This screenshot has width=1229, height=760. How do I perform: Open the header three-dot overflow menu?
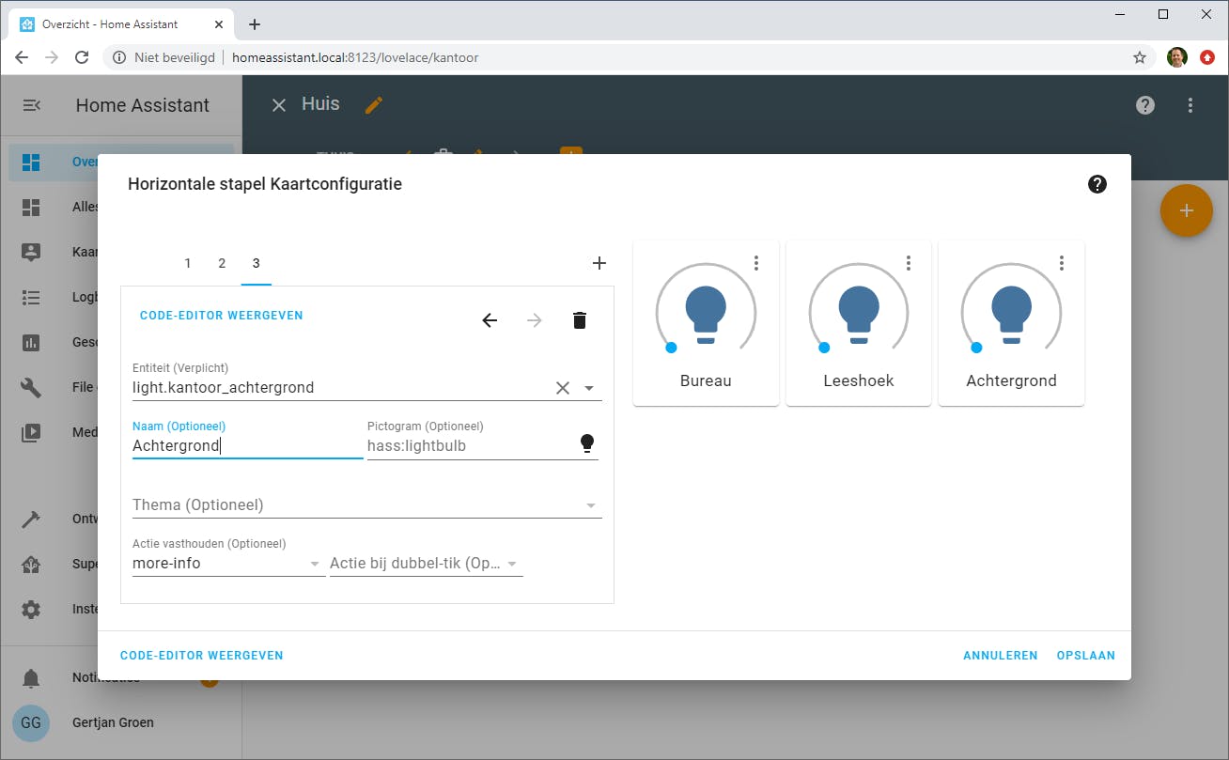point(1190,105)
